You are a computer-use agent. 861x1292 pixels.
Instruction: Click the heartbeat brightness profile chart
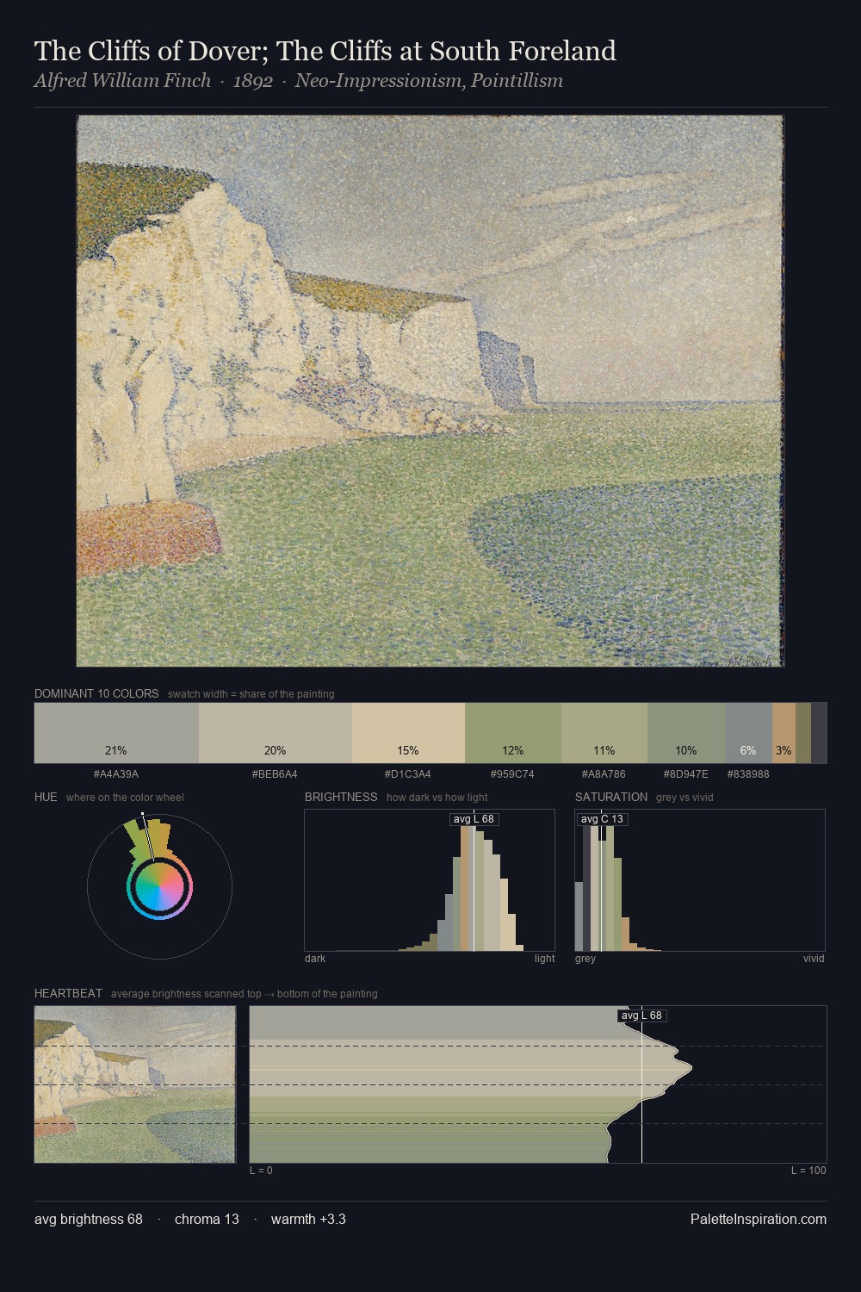538,1084
